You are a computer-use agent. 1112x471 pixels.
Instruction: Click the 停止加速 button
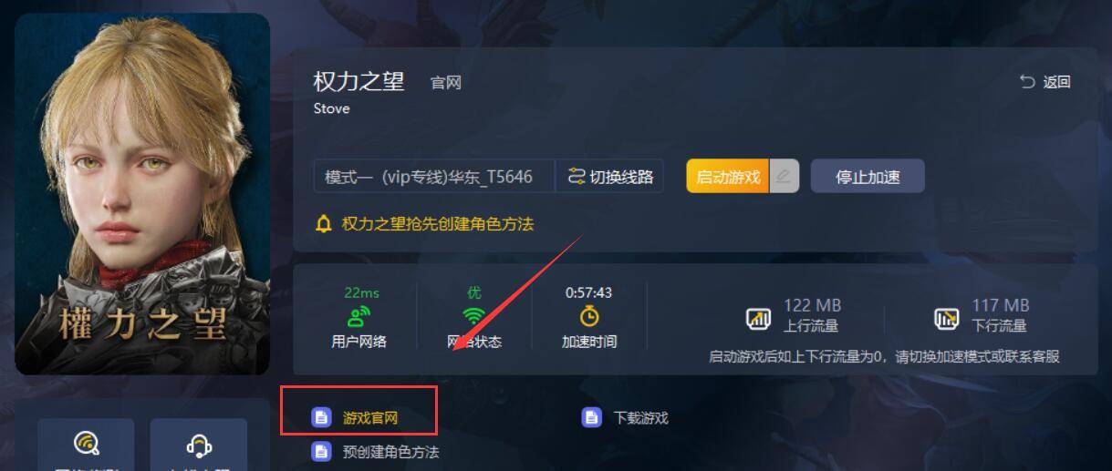(x=868, y=177)
